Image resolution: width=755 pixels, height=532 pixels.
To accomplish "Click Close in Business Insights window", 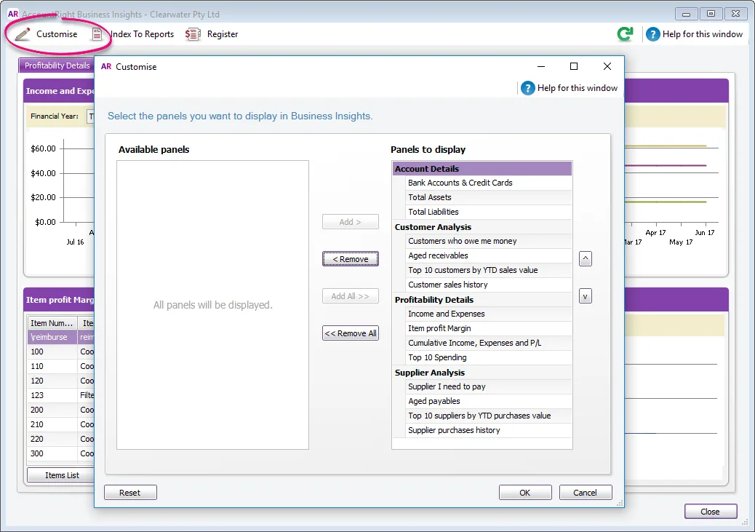I will (710, 512).
